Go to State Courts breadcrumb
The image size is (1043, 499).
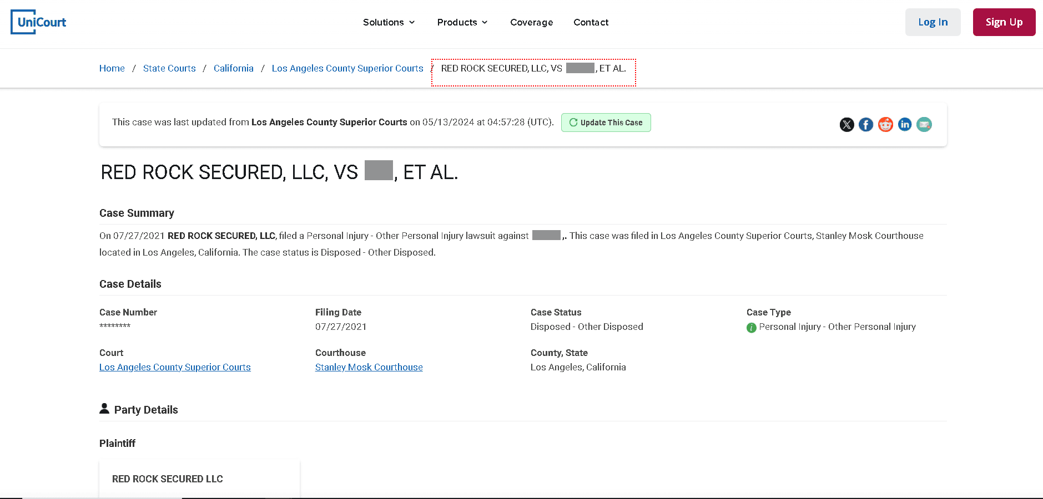click(x=169, y=68)
